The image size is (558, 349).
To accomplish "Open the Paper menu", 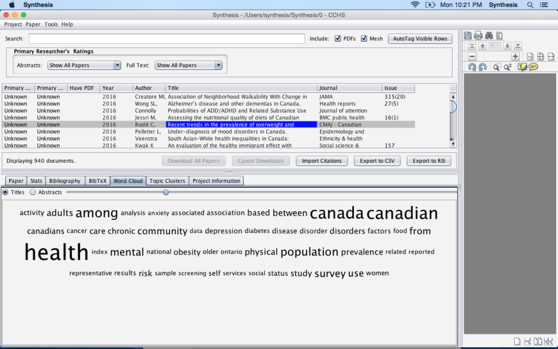I will tap(33, 24).
